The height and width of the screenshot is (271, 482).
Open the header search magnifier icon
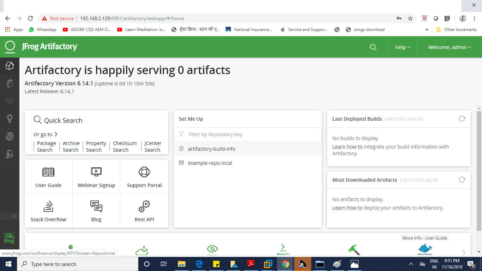click(x=373, y=47)
